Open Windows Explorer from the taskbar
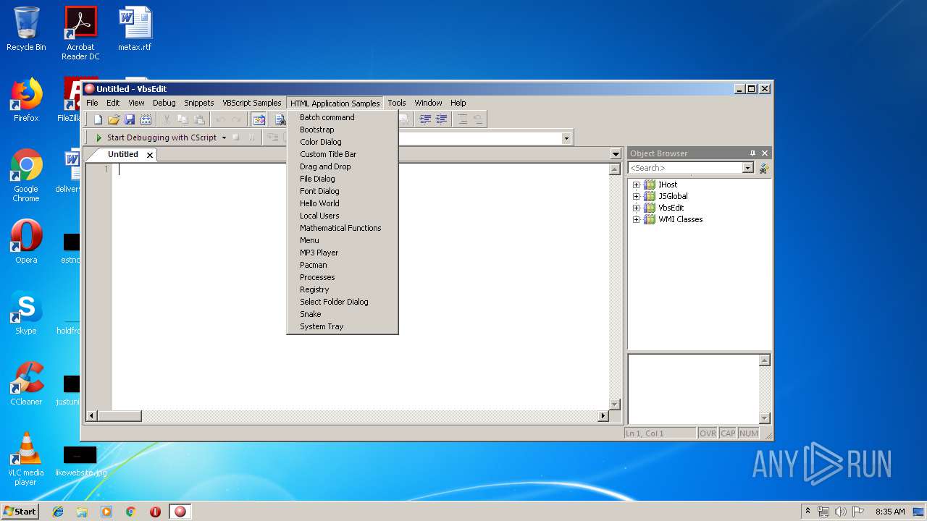 click(x=82, y=512)
